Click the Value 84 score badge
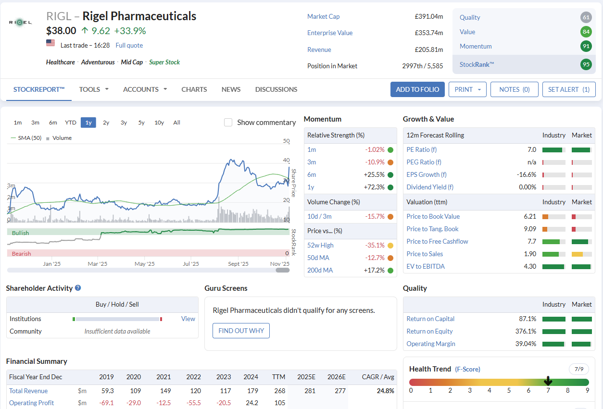Image resolution: width=603 pixels, height=409 pixels. 586,32
